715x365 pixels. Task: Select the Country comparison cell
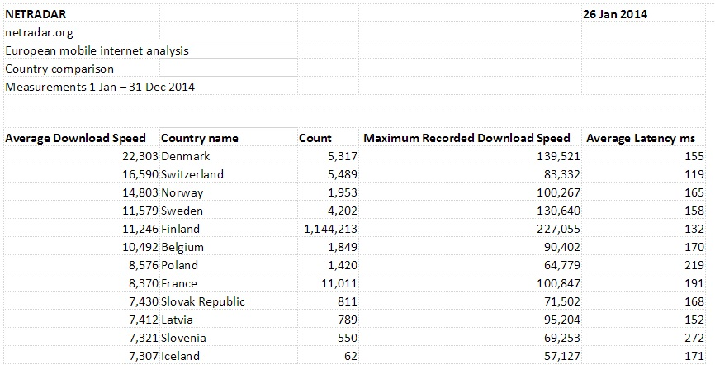click(59, 69)
